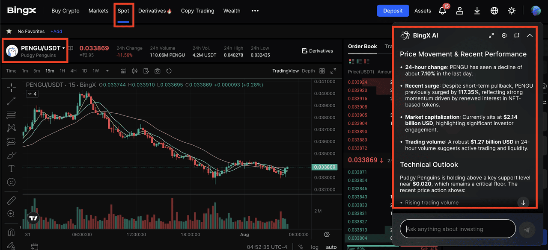Image resolution: width=548 pixels, height=250 pixels.
Task: Send message in BingX AI chat
Action: (x=527, y=229)
